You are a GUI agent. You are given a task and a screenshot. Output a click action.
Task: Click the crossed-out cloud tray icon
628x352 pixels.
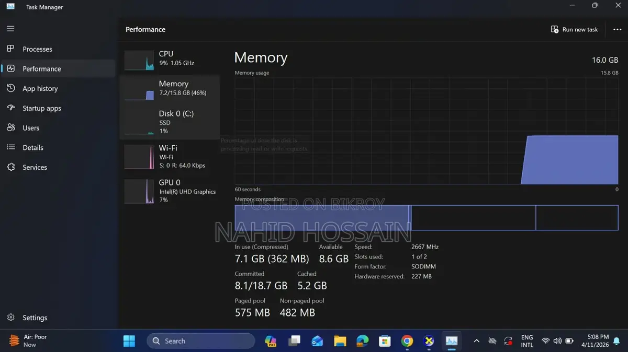[492, 341]
